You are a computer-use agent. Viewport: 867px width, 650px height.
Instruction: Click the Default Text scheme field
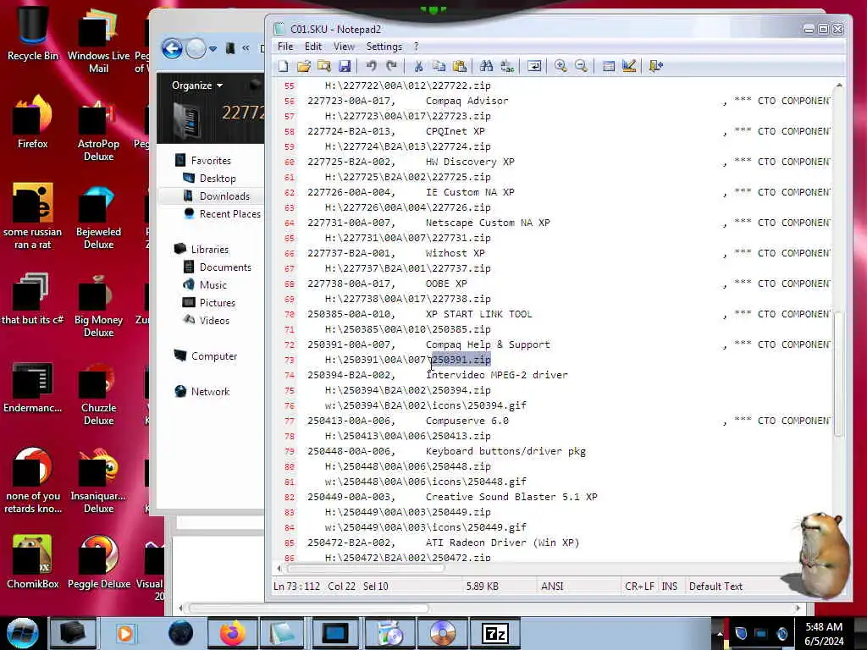pos(715,587)
